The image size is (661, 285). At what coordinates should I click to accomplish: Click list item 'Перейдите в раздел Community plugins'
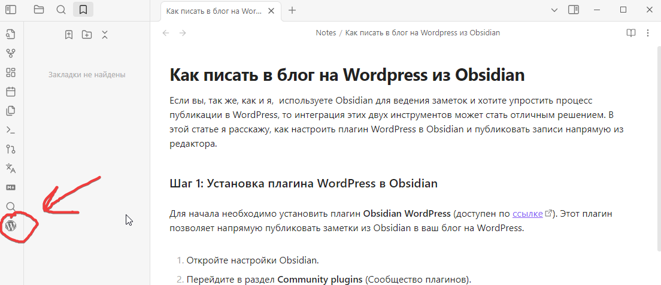329,280
